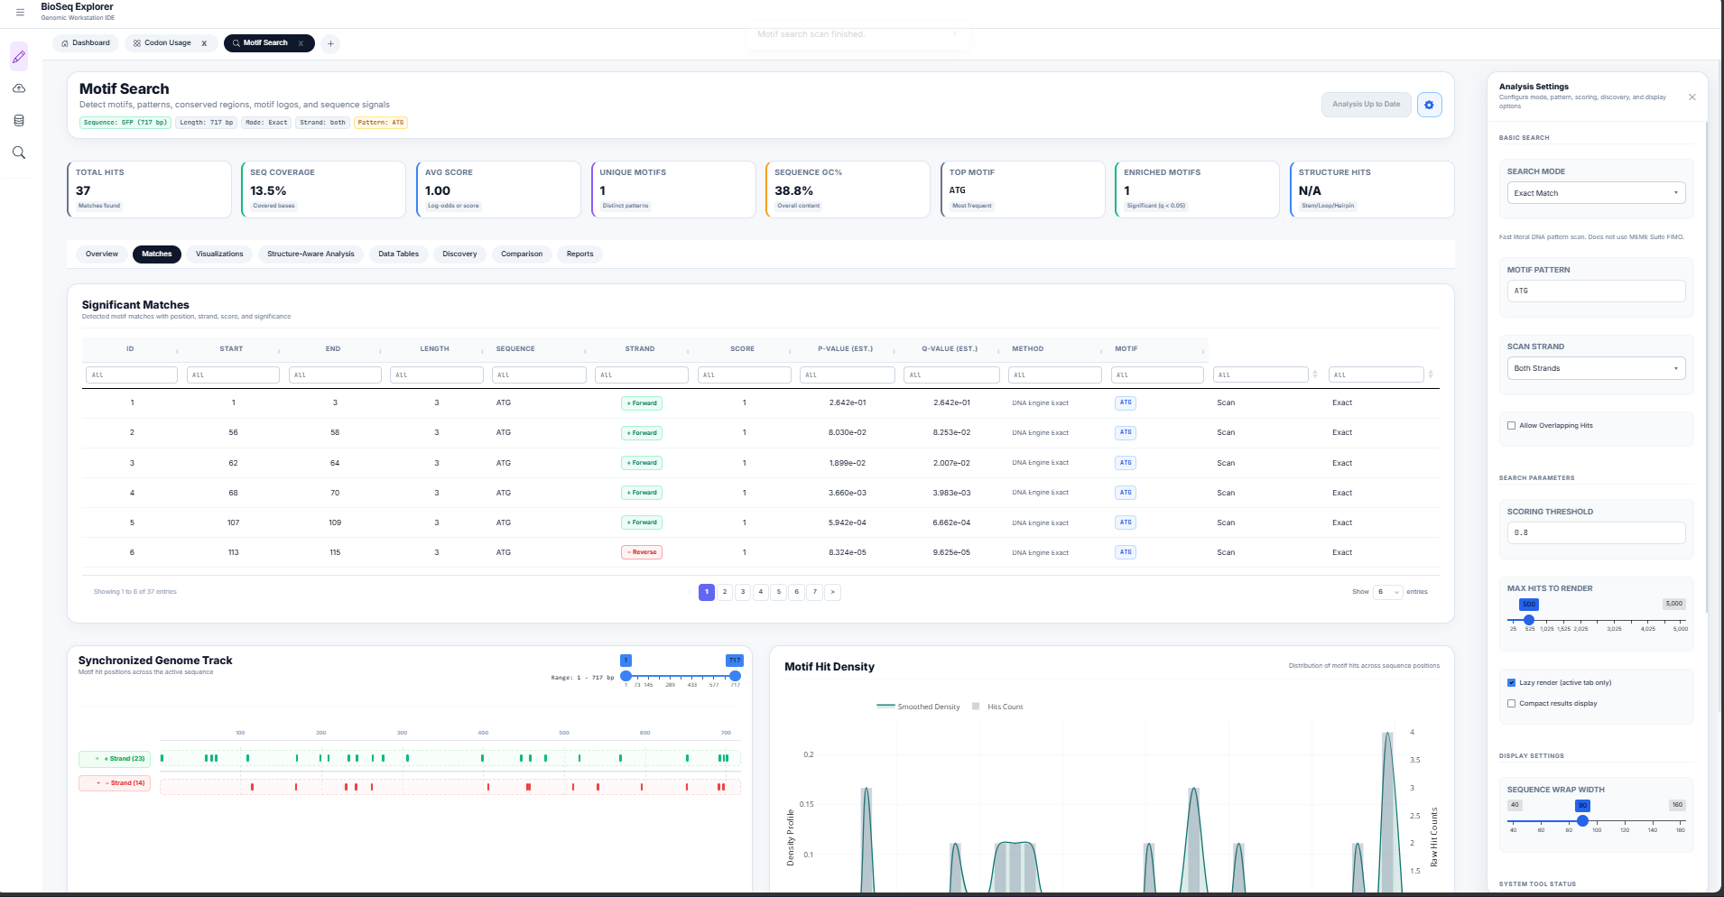Image resolution: width=1724 pixels, height=897 pixels.
Task: Open the Visualizations sub-tab
Action: [219, 254]
